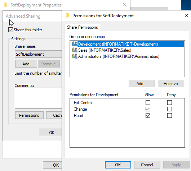This screenshot has width=191, height=171.
Task: Check Allow for Full Control
Action: [148, 103]
